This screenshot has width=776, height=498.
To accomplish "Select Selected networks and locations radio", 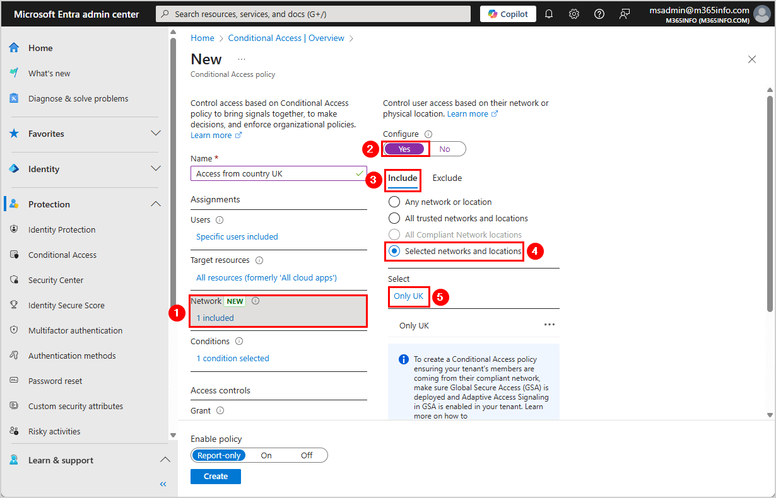I will point(394,251).
